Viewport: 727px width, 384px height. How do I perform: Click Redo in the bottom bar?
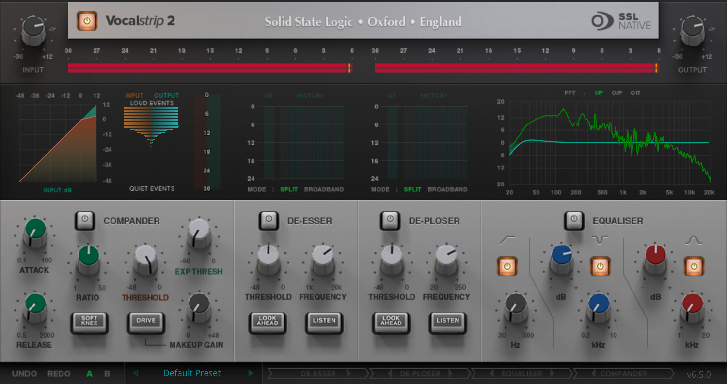pos(59,374)
